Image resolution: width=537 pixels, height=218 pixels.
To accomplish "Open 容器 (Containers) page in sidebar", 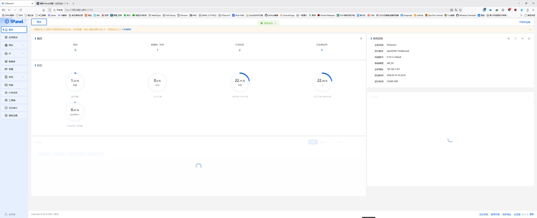I will tap(11, 69).
